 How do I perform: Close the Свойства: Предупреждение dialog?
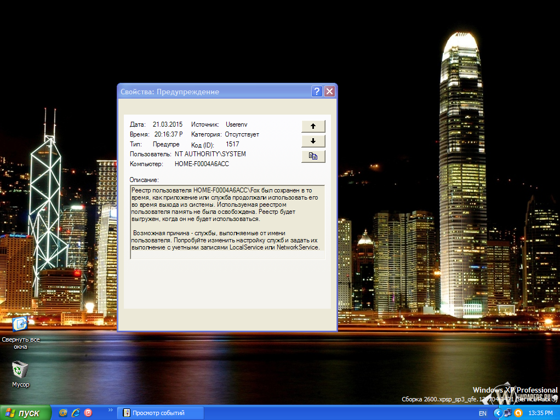point(330,92)
